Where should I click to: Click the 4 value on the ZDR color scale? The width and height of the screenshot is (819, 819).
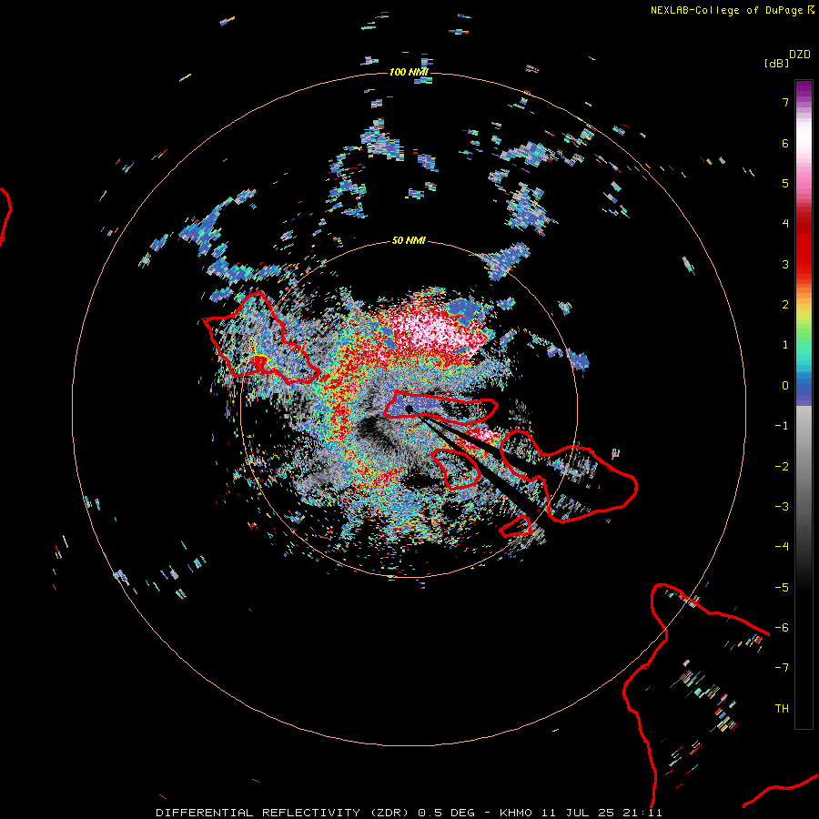pyautogui.click(x=785, y=224)
